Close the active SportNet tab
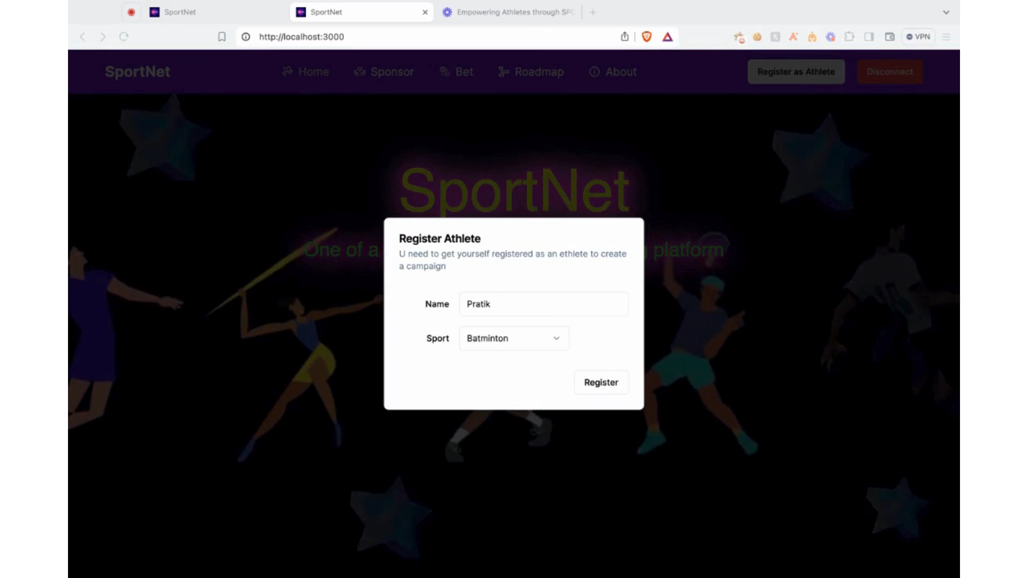 [425, 12]
